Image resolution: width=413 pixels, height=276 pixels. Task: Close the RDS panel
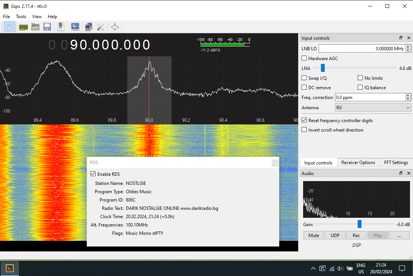click(x=275, y=163)
